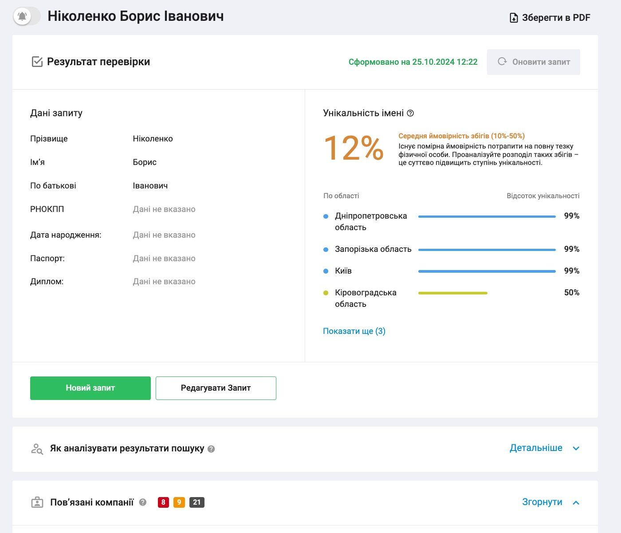Click the yellow dot beside Кіровоградська область
Viewport: 621px width, 533px height.
click(326, 293)
